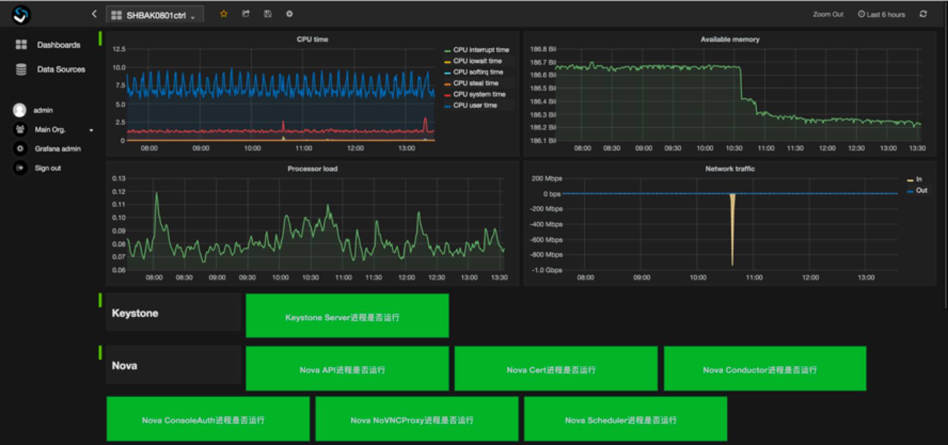Click the Grafana admin gear icon in the sidebar
The height and width of the screenshot is (445, 948).
[x=20, y=149]
